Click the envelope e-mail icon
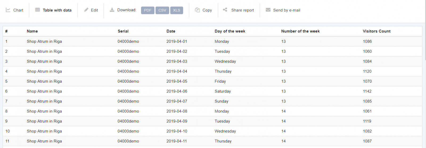Image resolution: width=426 pixels, height=148 pixels. point(268,10)
